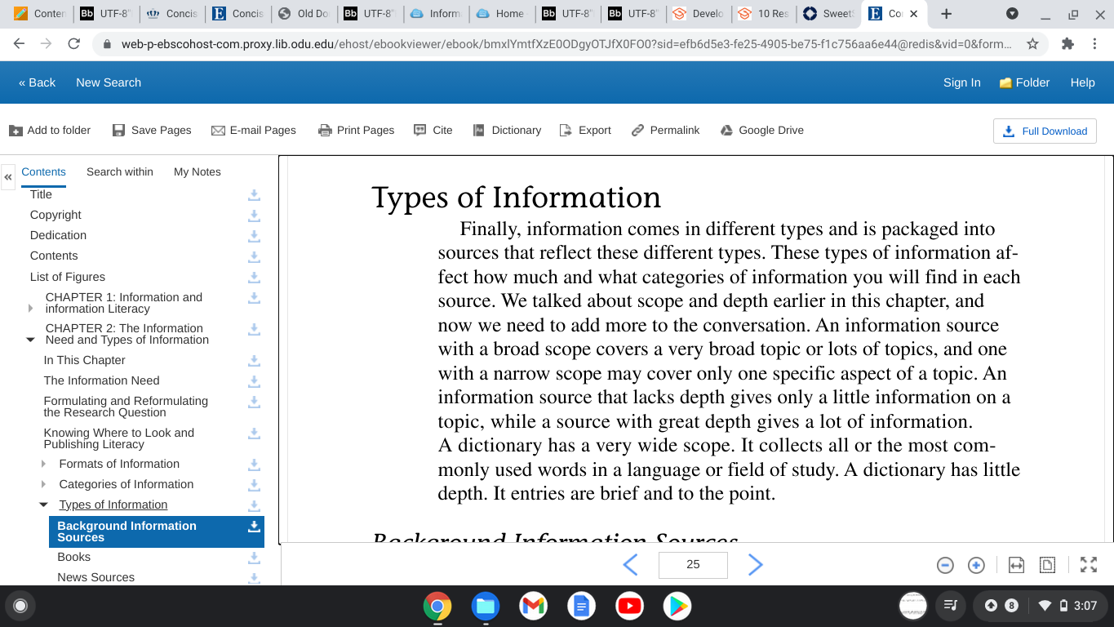Click the Sign In link
The height and width of the screenshot is (627, 1114).
click(962, 82)
